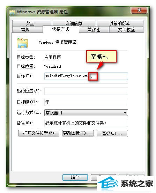Screen dimensions: 156x193
Task: Open the 以前的版本 tab
Action: coord(120,23)
